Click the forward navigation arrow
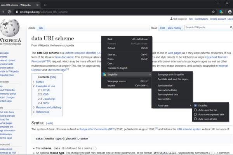The image size is (233, 155). pyautogui.click(x=3, y=12)
